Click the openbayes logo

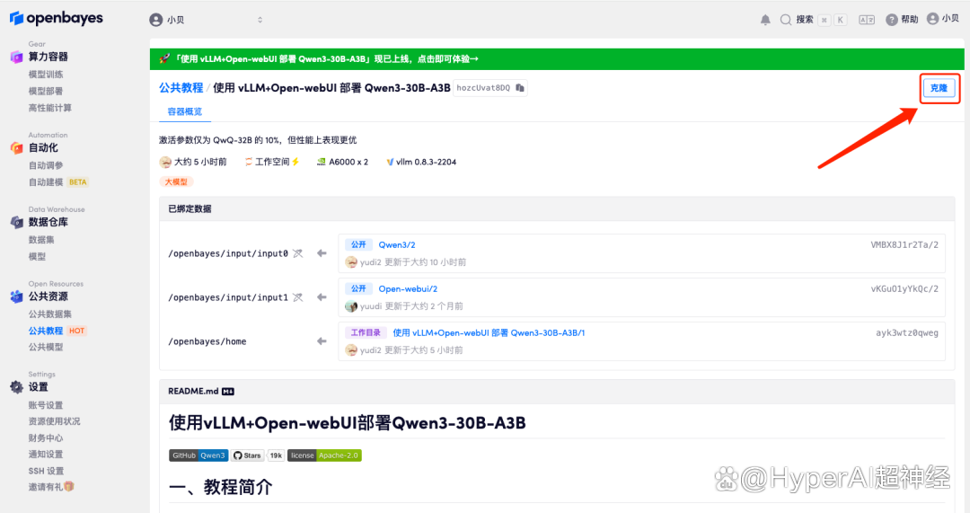(57, 19)
